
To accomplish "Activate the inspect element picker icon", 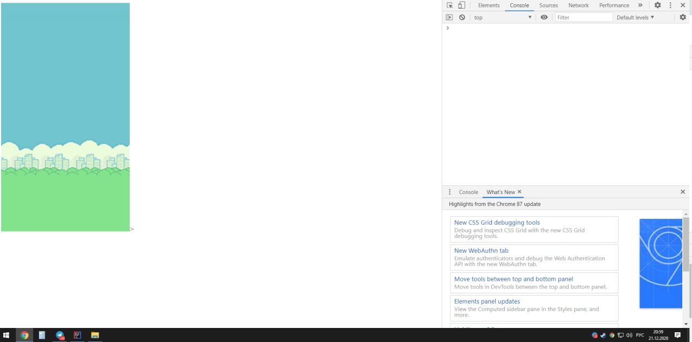I will 450,5.
